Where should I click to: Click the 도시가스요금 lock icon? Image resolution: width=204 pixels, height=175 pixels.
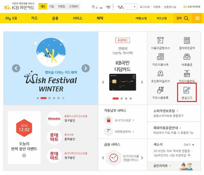coord(108,120)
